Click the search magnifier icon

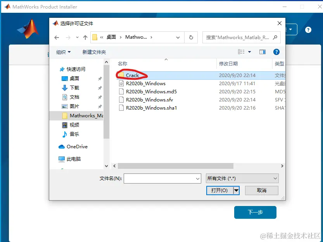[x=275, y=38]
